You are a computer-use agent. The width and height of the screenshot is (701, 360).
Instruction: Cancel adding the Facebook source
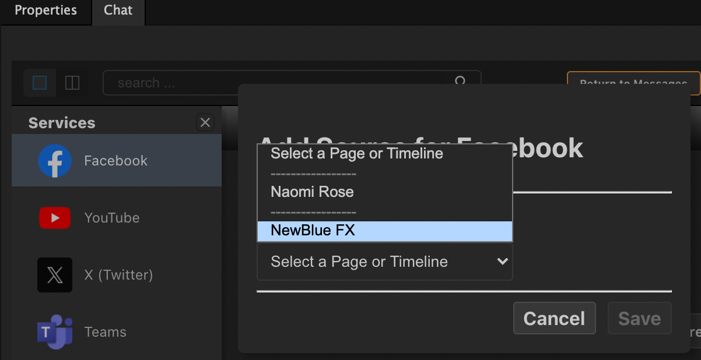[x=555, y=318]
